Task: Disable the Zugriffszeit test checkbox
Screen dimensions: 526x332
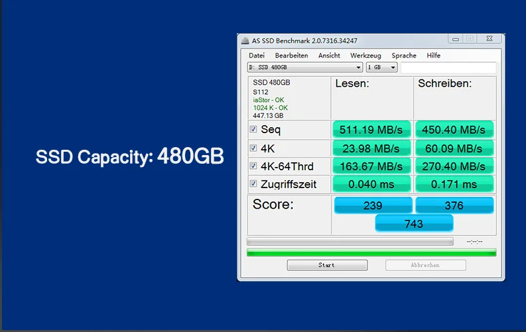Action: pos(253,184)
